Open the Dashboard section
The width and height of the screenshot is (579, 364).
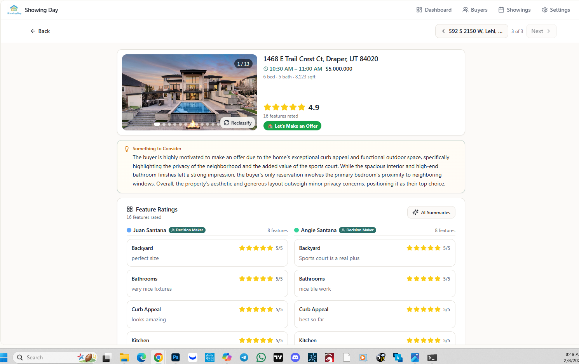pos(434,10)
